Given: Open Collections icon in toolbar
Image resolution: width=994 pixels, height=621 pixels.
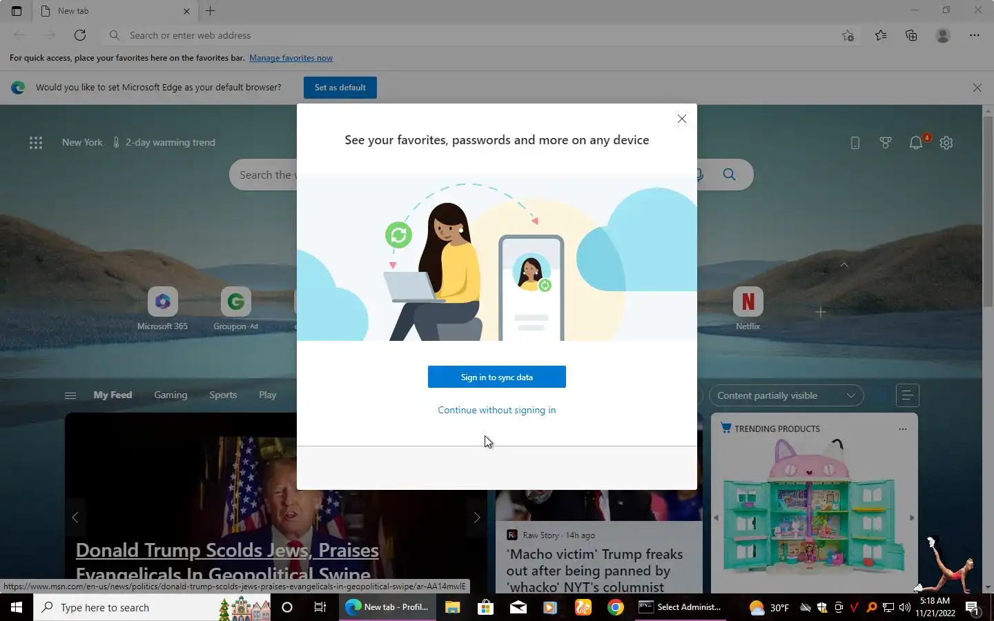Looking at the screenshot, I should [911, 35].
